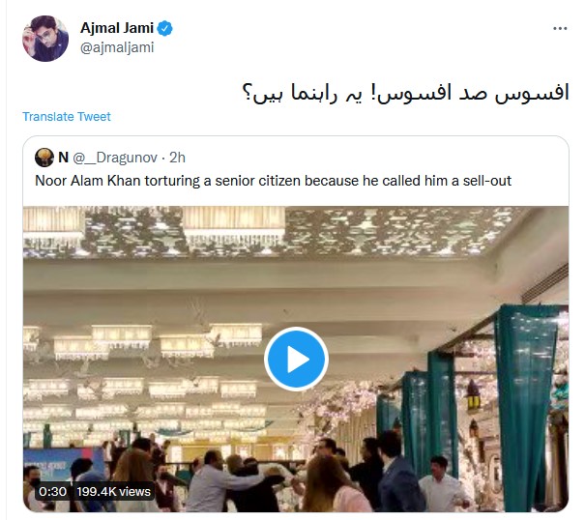Click the 199.4K views counter
585x520 pixels.
click(x=113, y=491)
